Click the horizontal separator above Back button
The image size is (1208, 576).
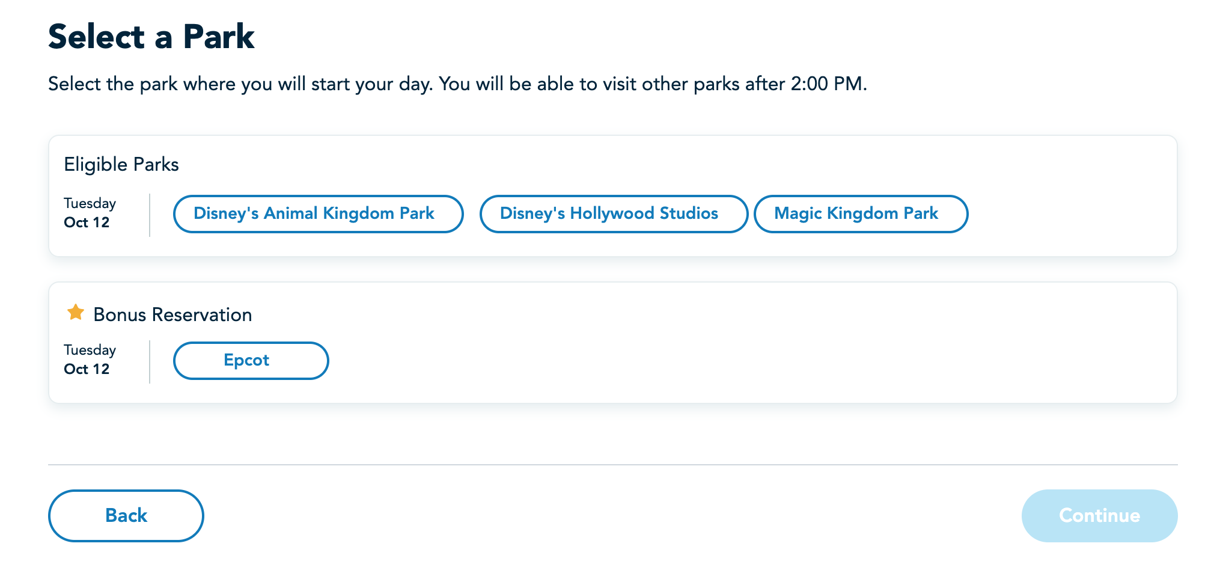(x=612, y=465)
